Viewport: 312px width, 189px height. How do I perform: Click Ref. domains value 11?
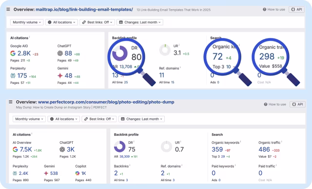[x=161, y=75]
